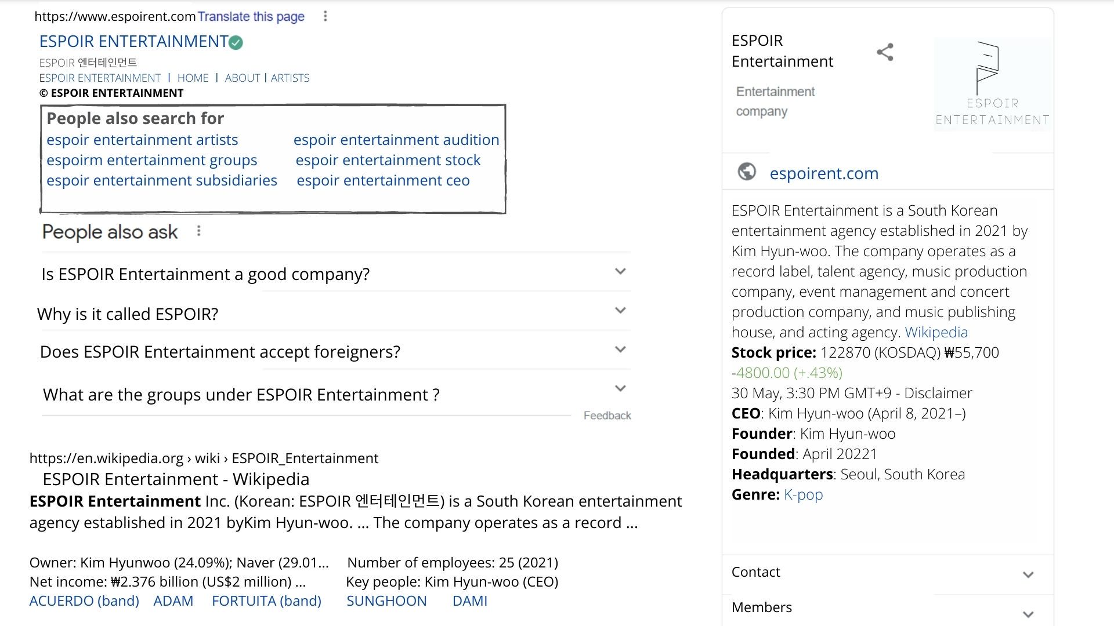Image resolution: width=1114 pixels, height=626 pixels.
Task: Open the three-dot menu beside Translate this page
Action: click(x=325, y=16)
